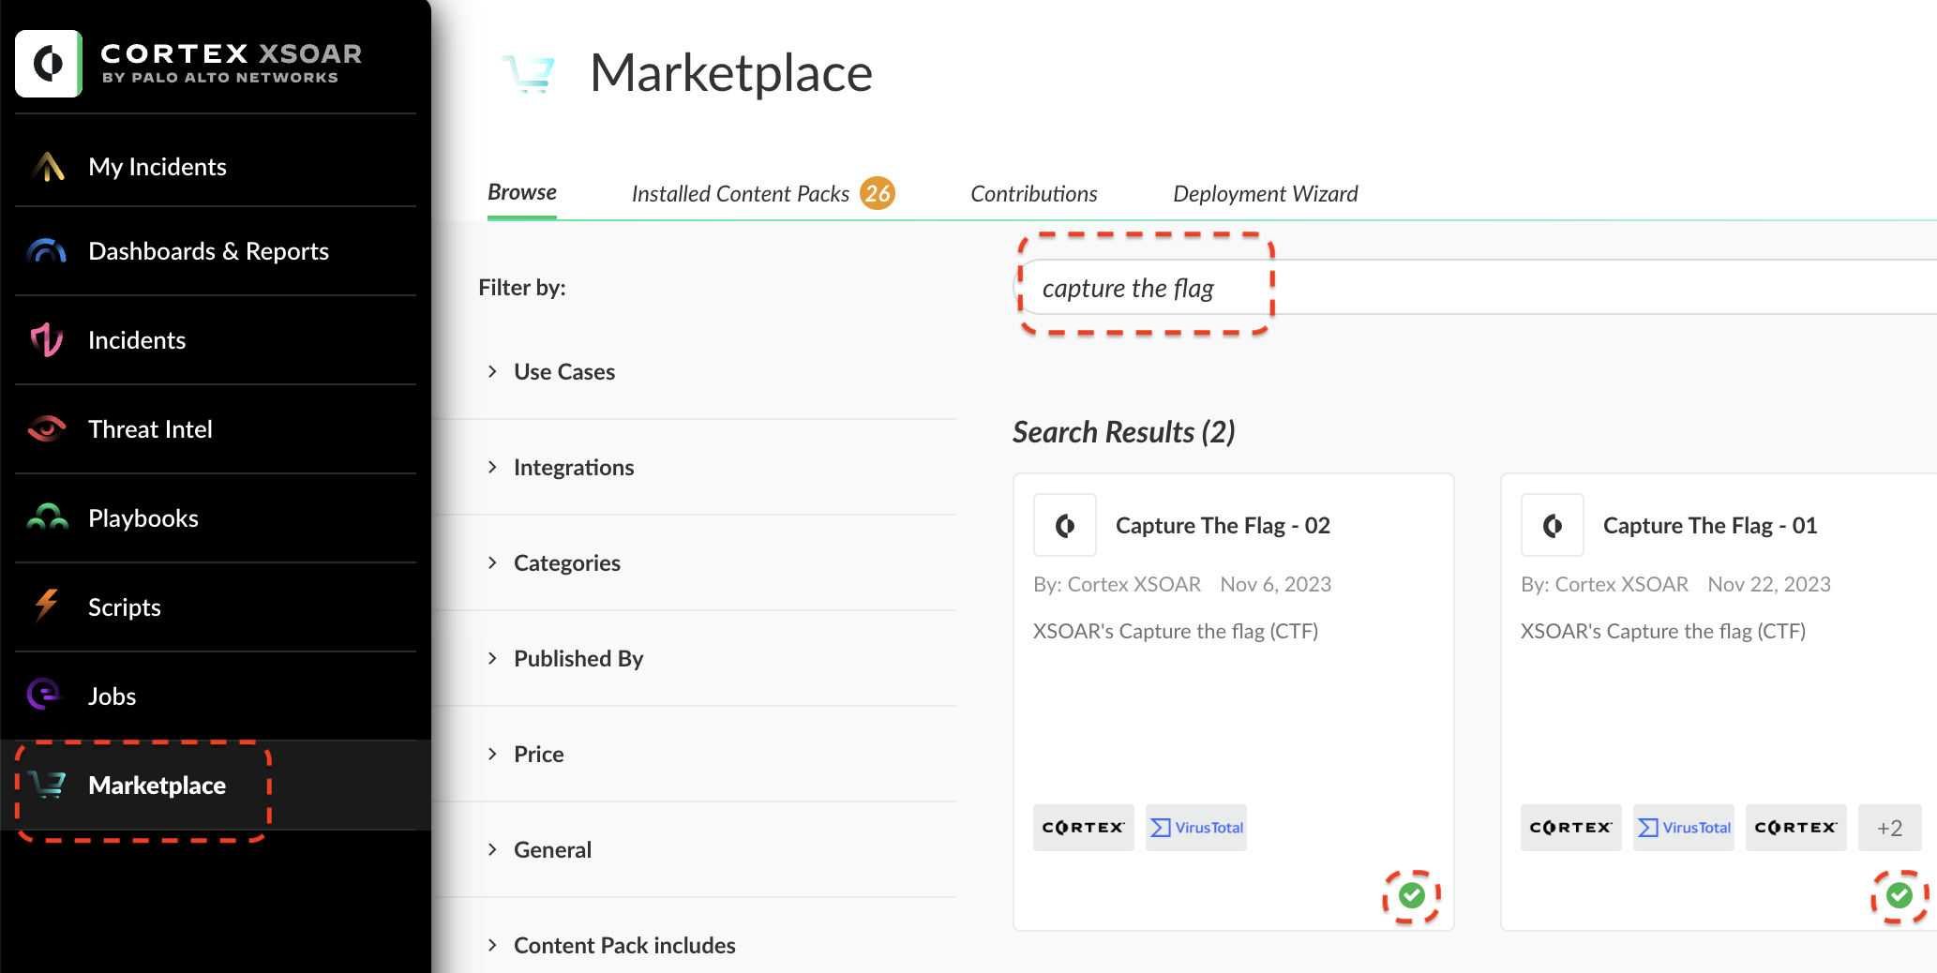Expand the Use Cases filter
The width and height of the screenshot is (1937, 973).
click(492, 372)
